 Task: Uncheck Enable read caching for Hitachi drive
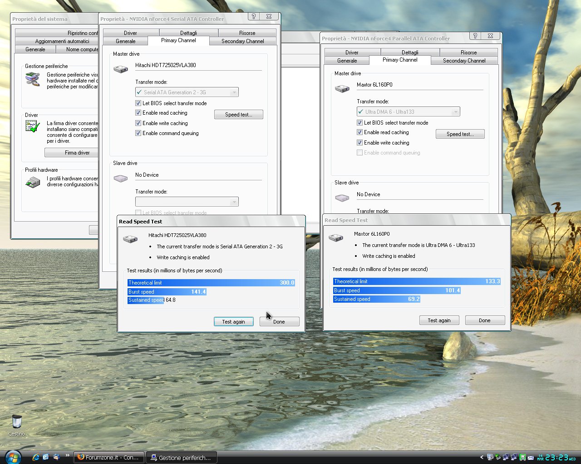138,113
